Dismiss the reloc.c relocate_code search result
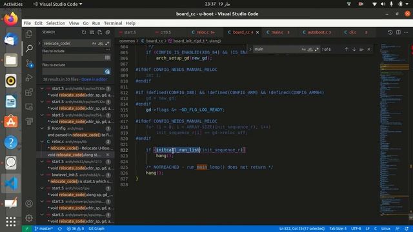 click(108, 155)
